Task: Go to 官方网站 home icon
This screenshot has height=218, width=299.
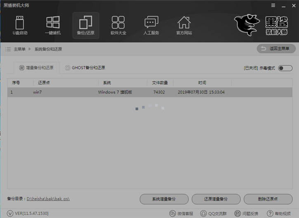Action: 184,25
